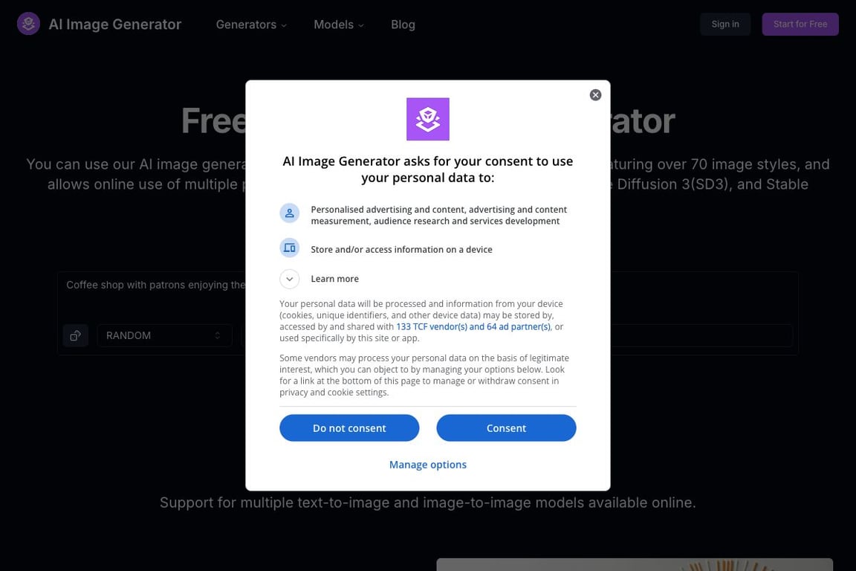This screenshot has height=571, width=856.
Task: Open the RANDOM style dropdown
Action: [164, 335]
